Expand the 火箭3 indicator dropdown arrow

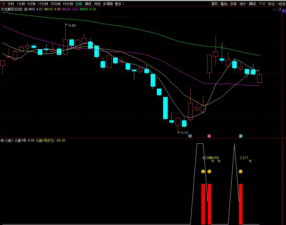(x=2, y=140)
